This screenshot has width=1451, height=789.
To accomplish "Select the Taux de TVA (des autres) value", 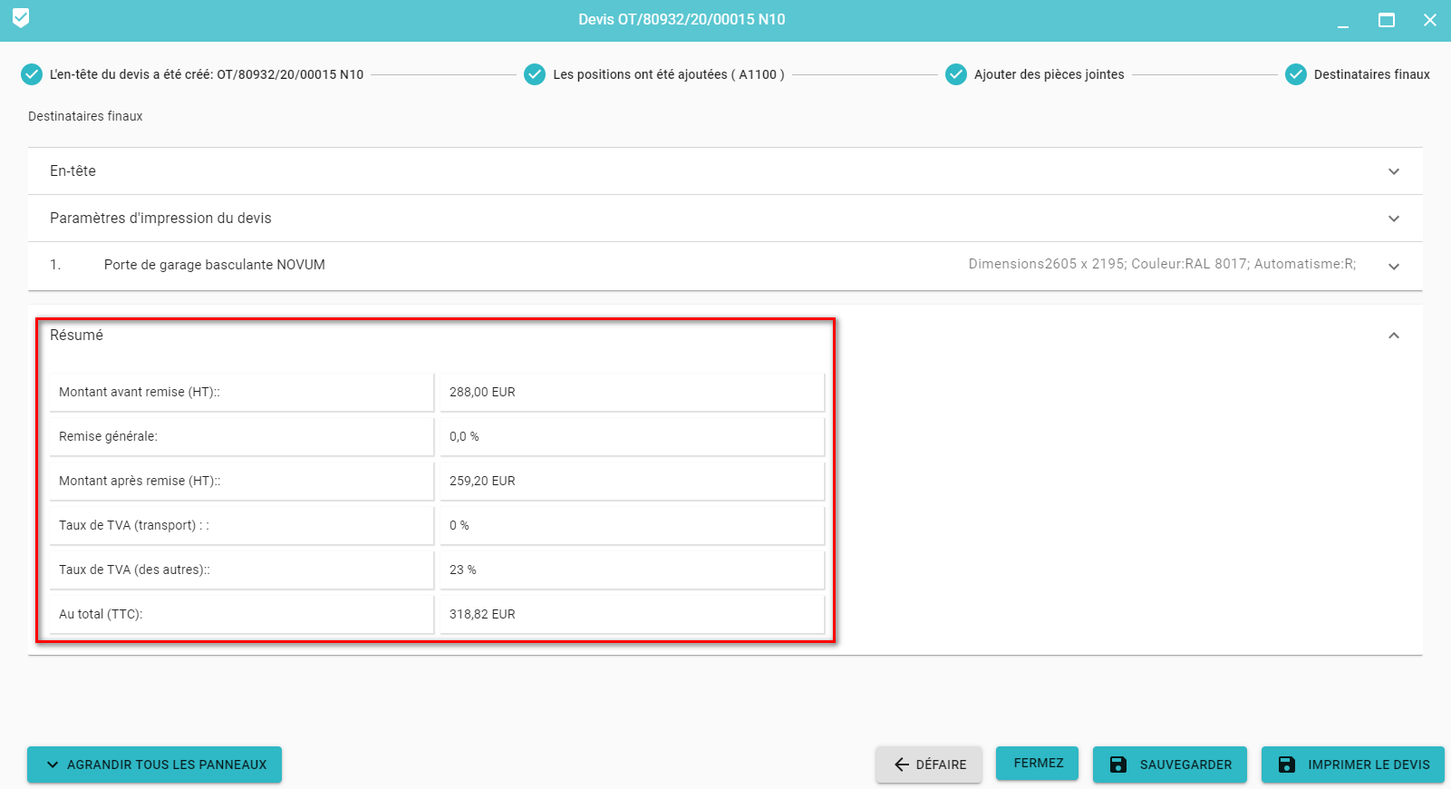I will [x=632, y=570].
